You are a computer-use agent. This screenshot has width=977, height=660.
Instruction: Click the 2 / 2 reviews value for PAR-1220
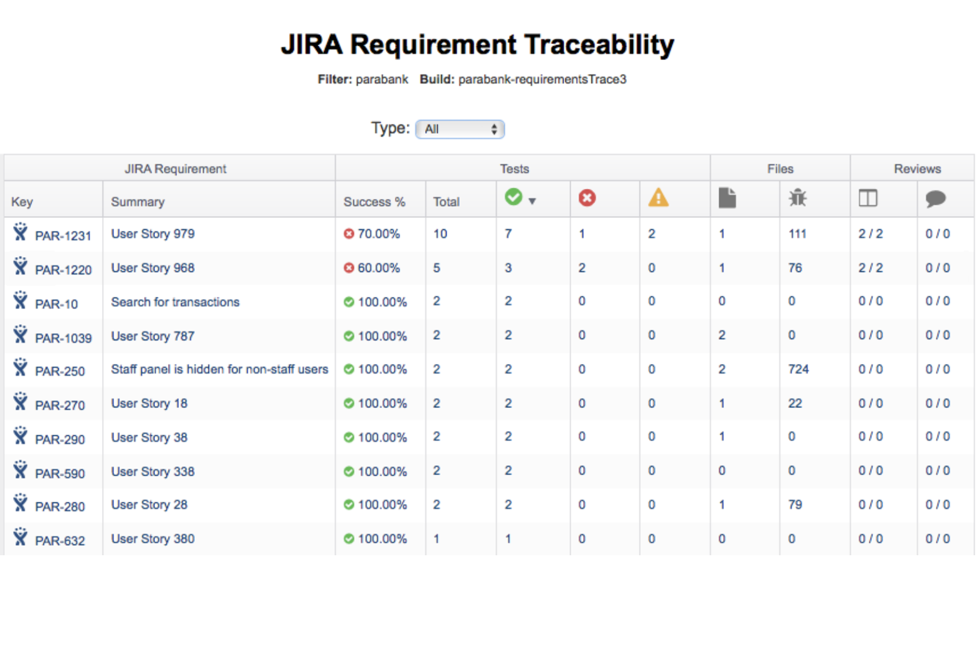(x=871, y=268)
